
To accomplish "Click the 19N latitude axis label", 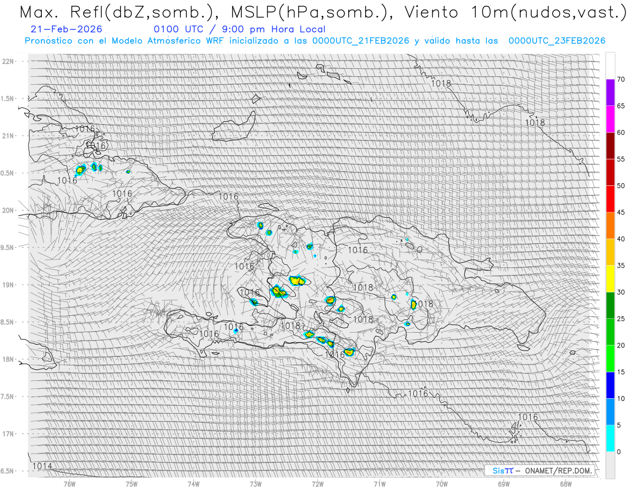I will (8, 284).
